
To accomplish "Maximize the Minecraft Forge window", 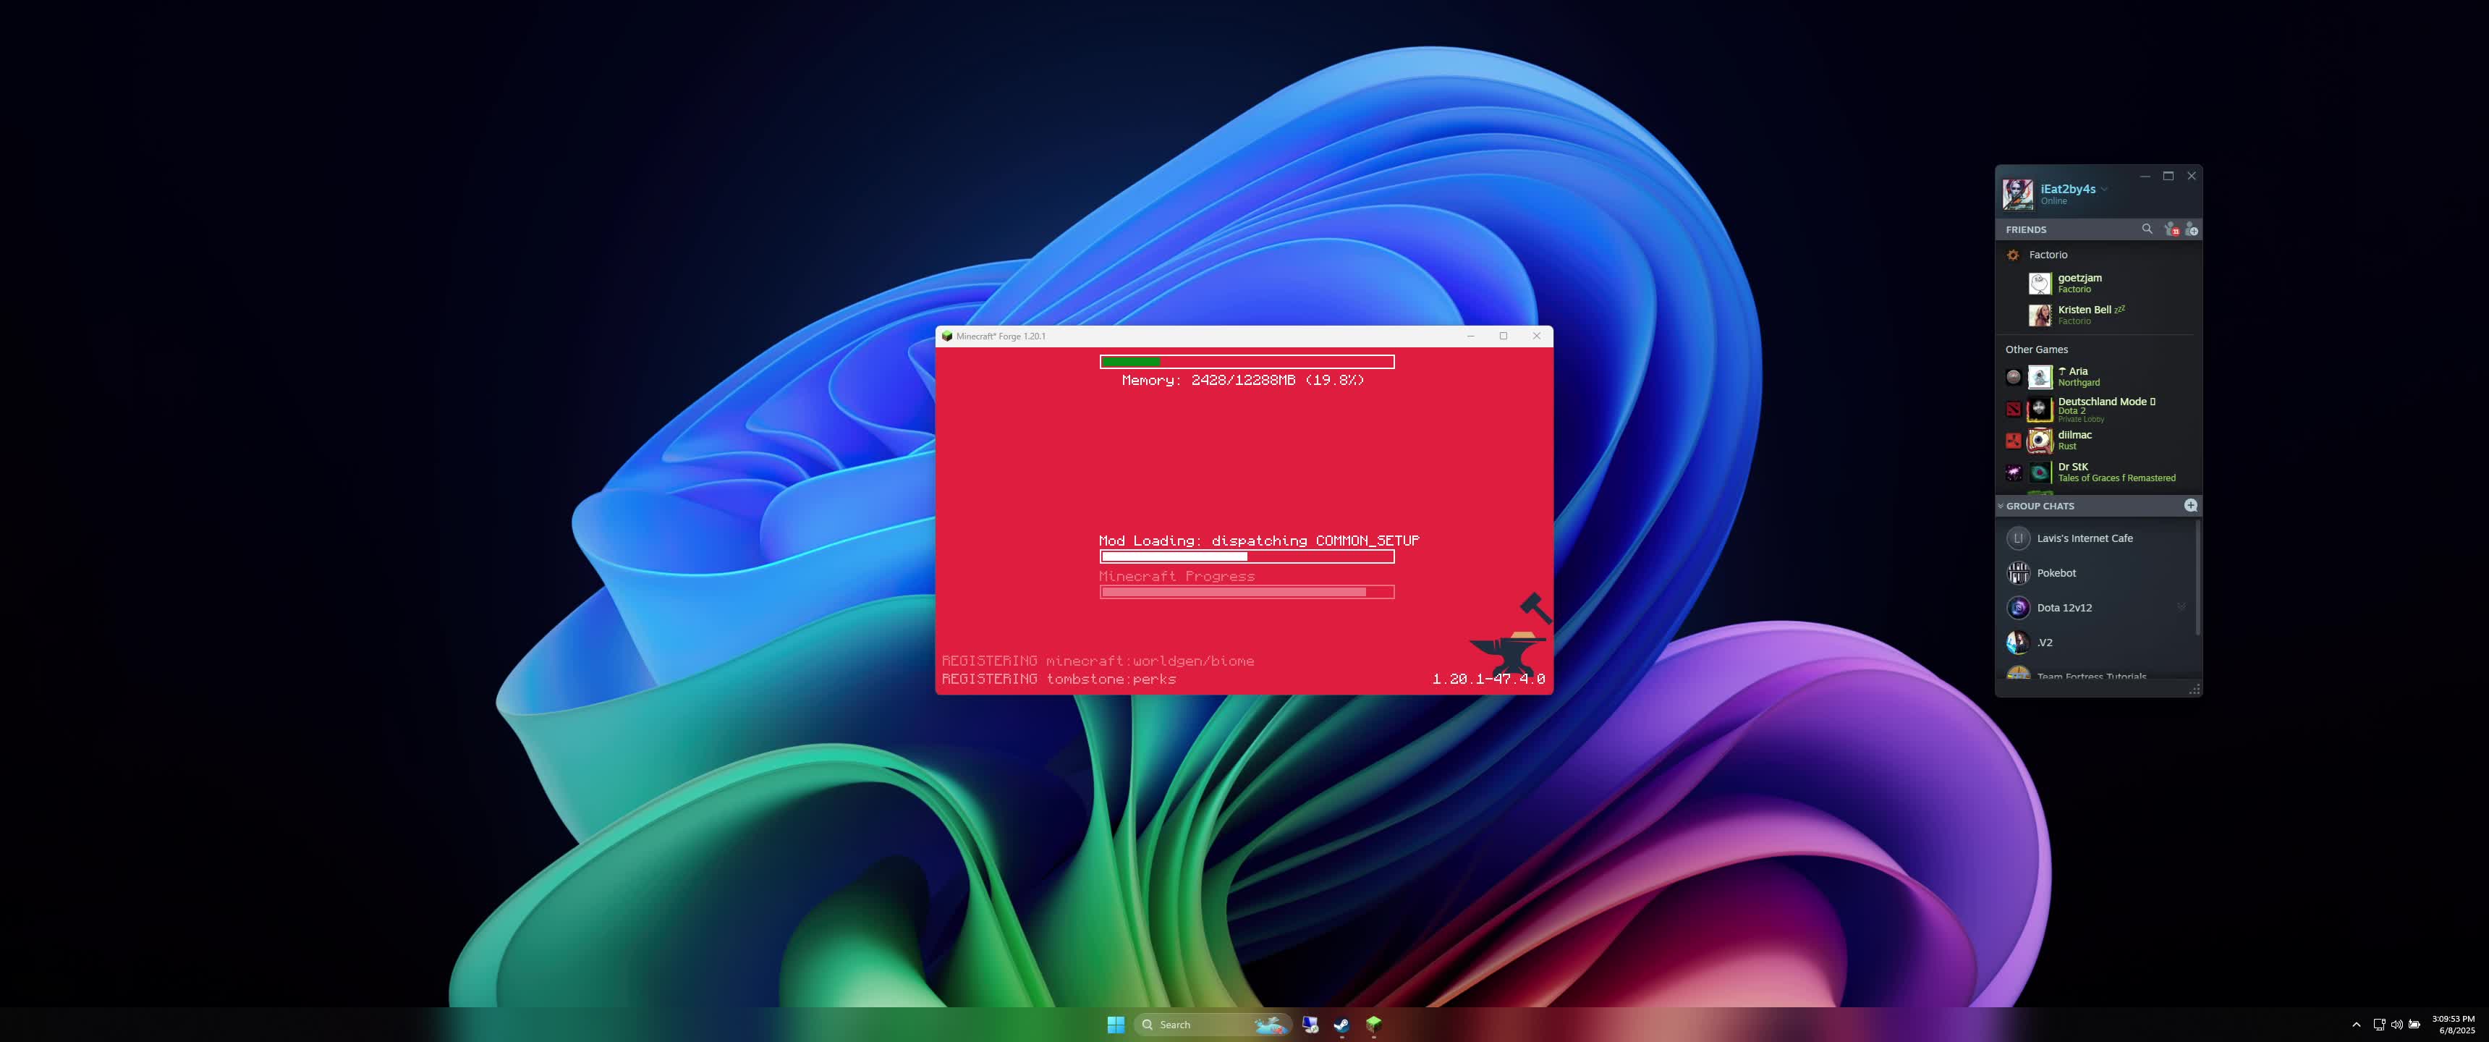I will (x=1504, y=336).
